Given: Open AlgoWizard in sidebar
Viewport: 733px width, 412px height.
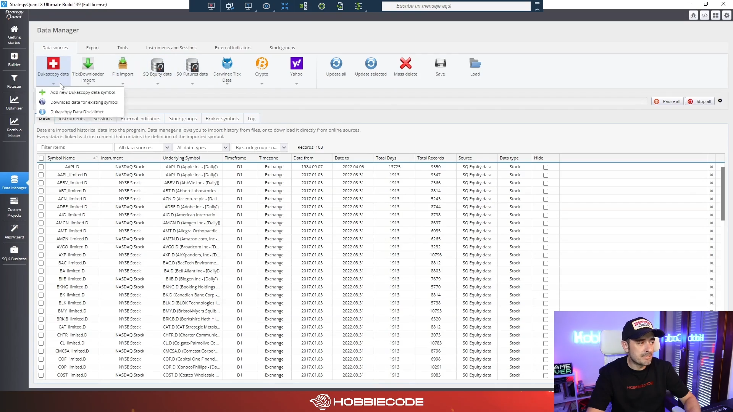Looking at the screenshot, I should click(x=14, y=232).
